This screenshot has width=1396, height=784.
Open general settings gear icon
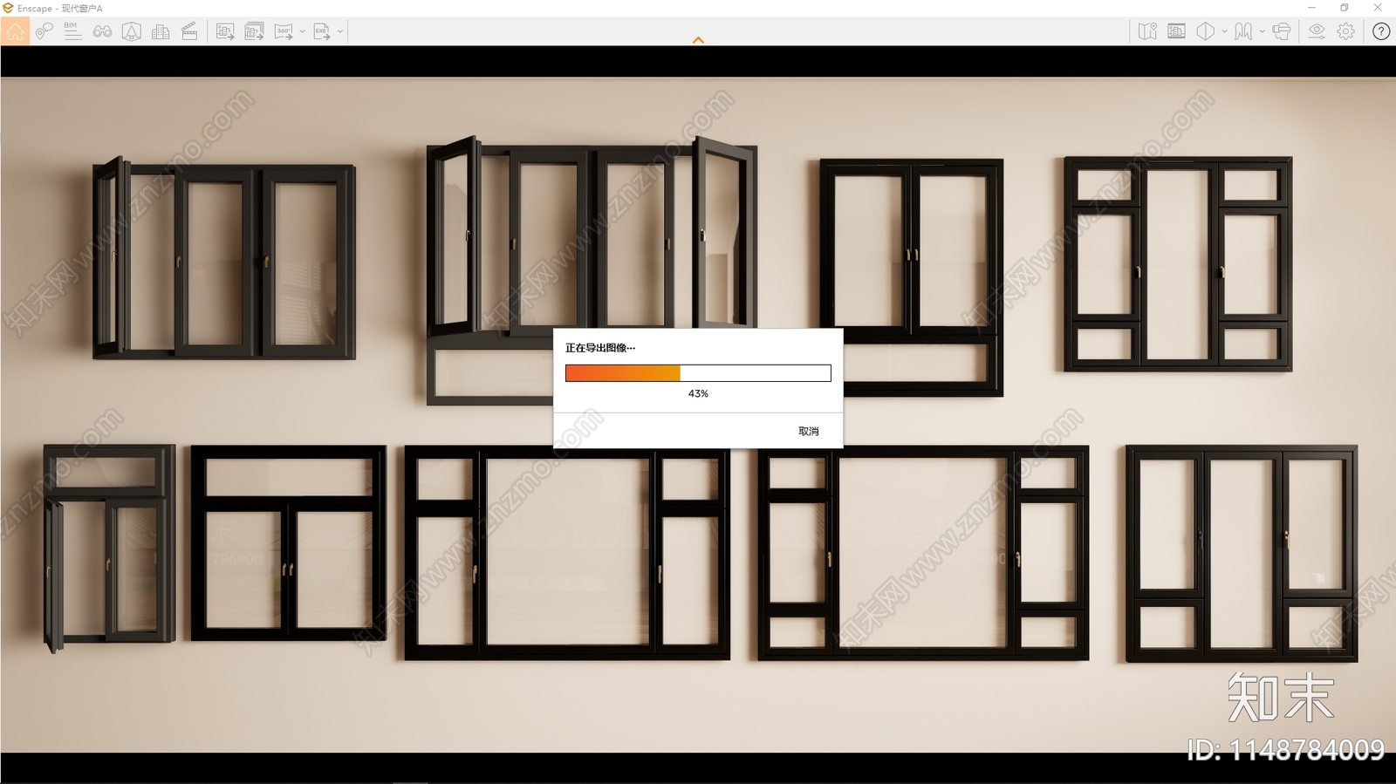(1346, 31)
